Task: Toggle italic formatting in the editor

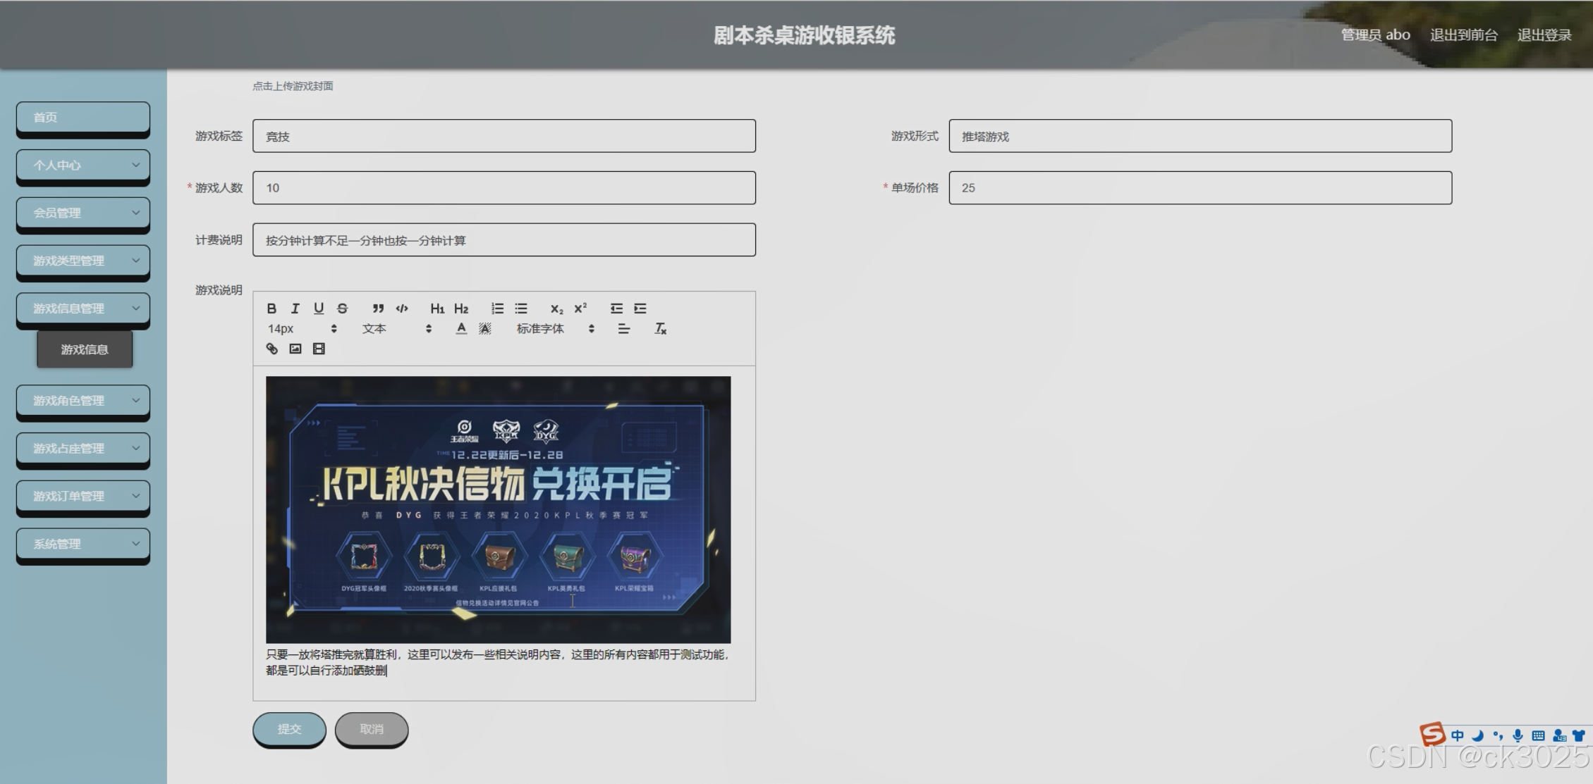Action: tap(295, 309)
